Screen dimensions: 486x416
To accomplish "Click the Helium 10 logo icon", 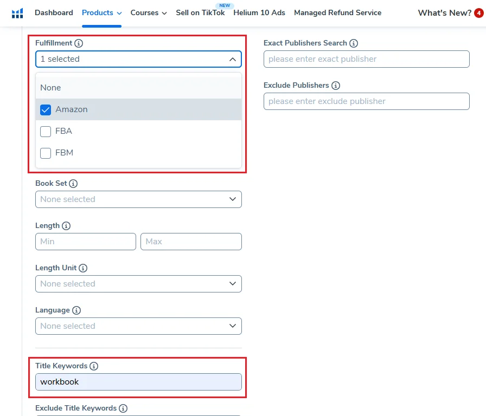I will coord(17,12).
